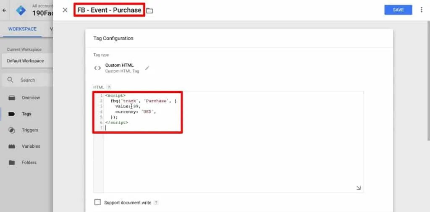Viewport: 430px width, 212px height.
Task: Open the Default Workspace selector
Action: pyautogui.click(x=27, y=61)
